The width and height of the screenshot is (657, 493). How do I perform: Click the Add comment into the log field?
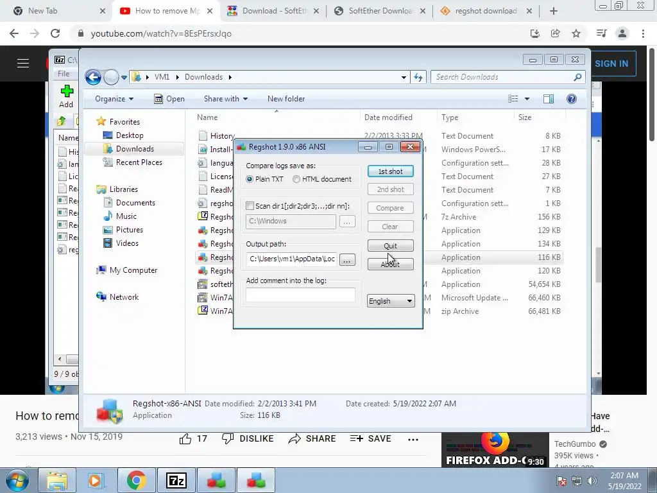point(300,295)
